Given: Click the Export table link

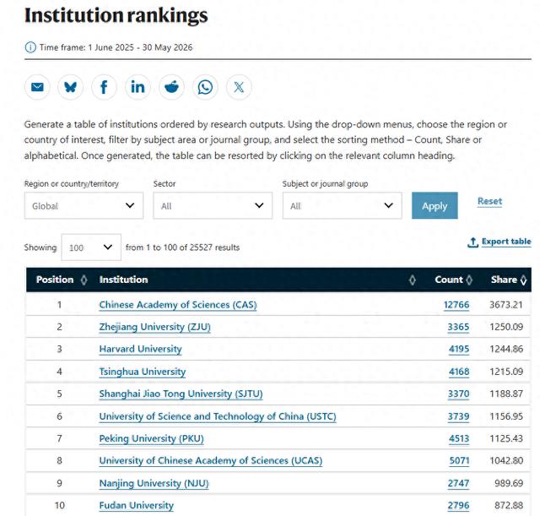Looking at the screenshot, I should [x=499, y=242].
